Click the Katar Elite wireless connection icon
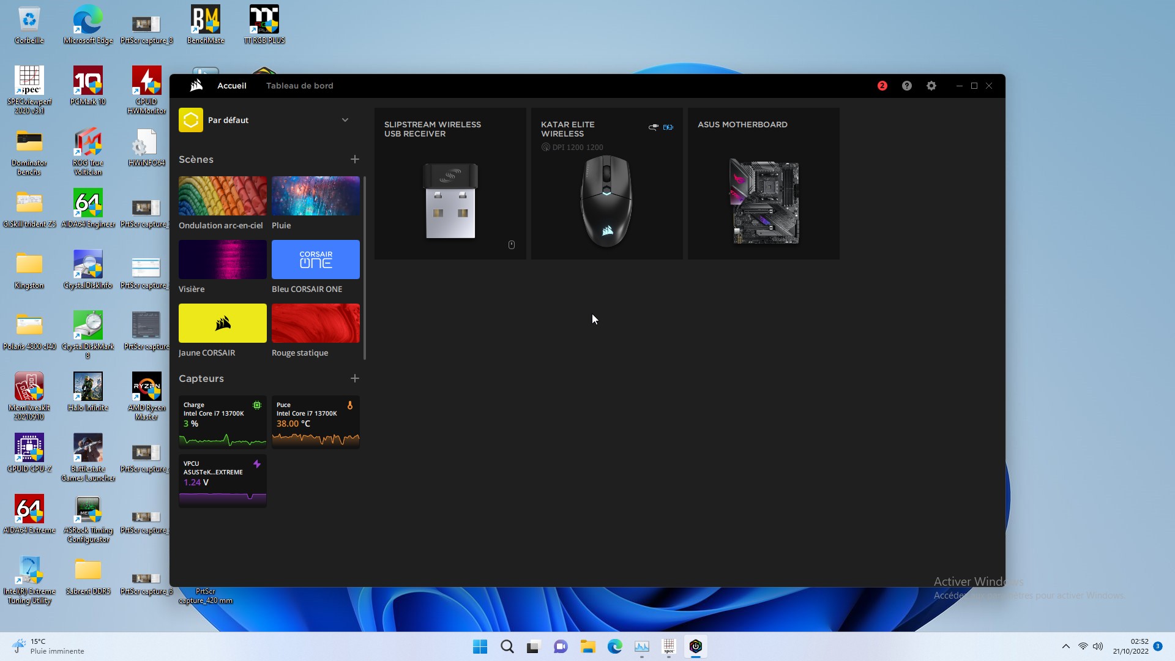The width and height of the screenshot is (1175, 661). pyautogui.click(x=653, y=127)
